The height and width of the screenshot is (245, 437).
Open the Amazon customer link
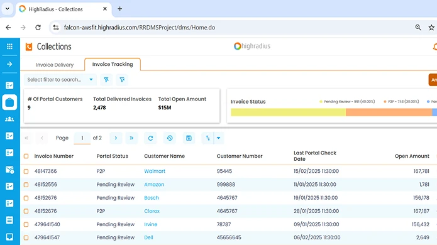click(x=154, y=184)
